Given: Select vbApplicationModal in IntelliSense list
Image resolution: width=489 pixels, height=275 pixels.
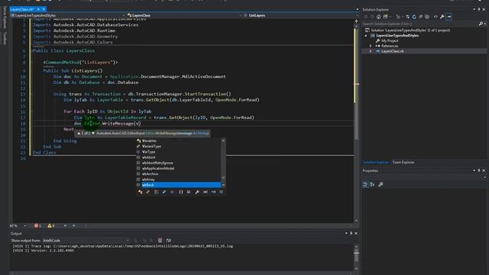Looking at the screenshot, I should point(178,168).
